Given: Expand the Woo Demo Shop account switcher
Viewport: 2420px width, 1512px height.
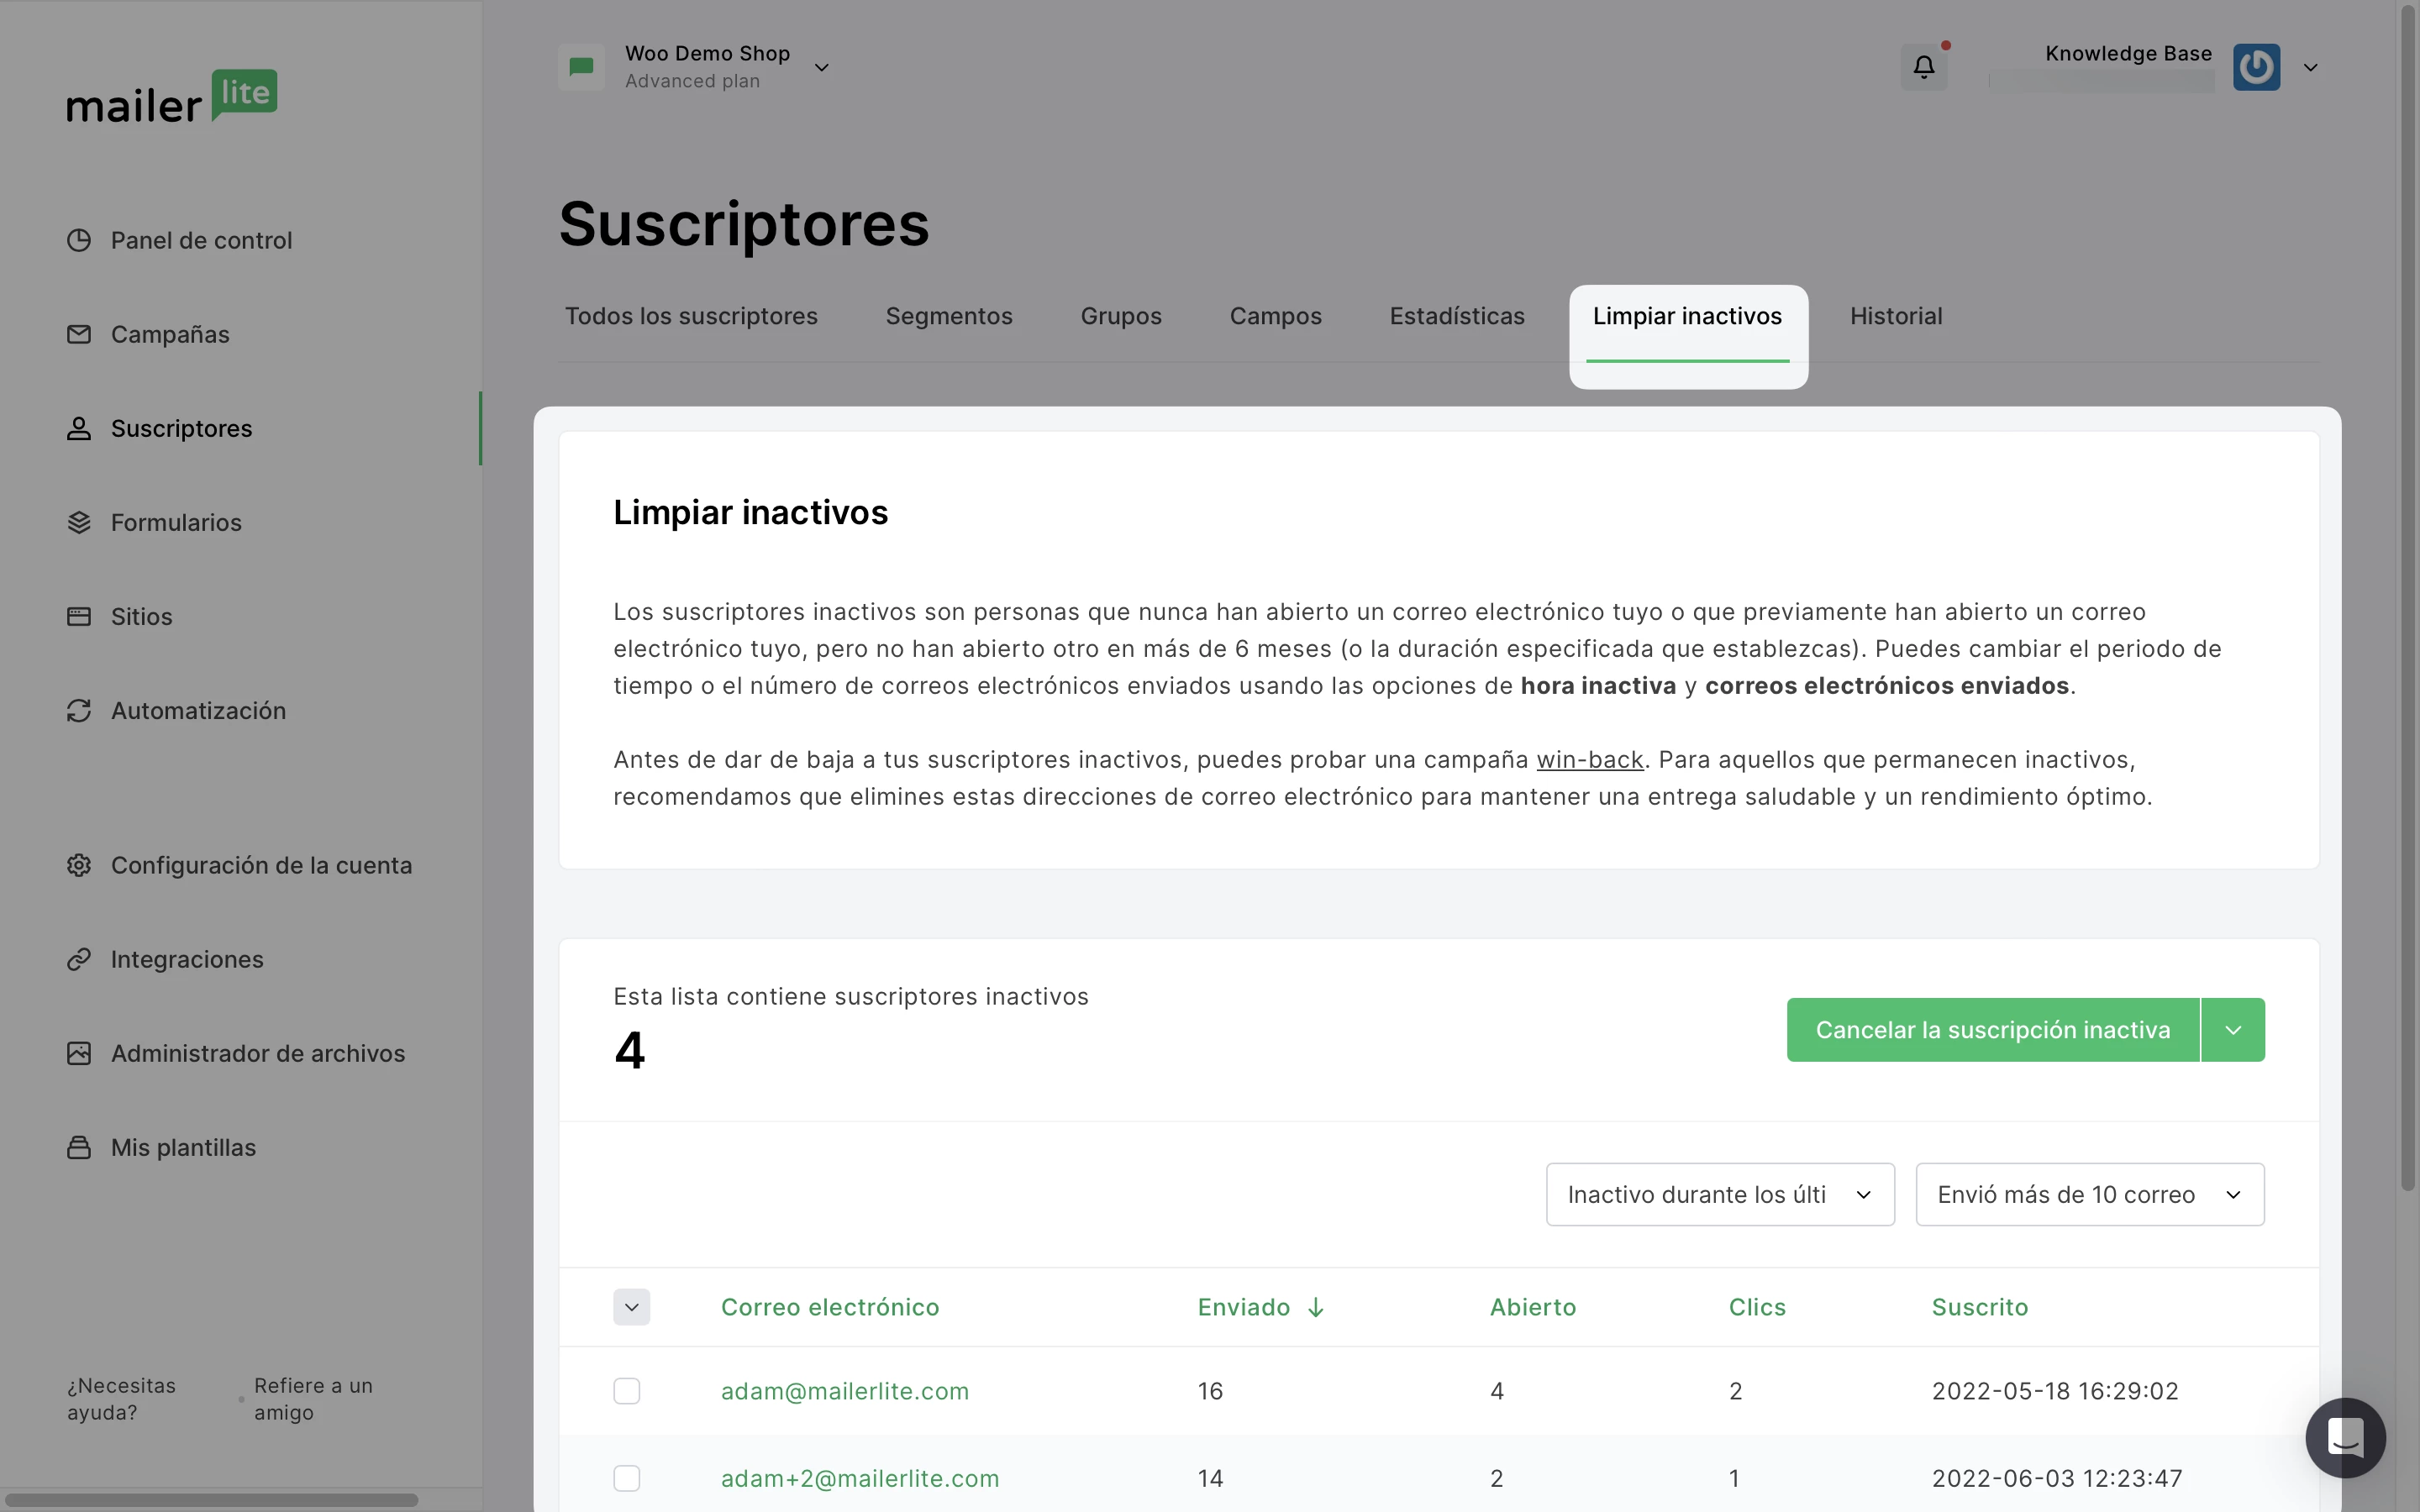Looking at the screenshot, I should tap(821, 68).
